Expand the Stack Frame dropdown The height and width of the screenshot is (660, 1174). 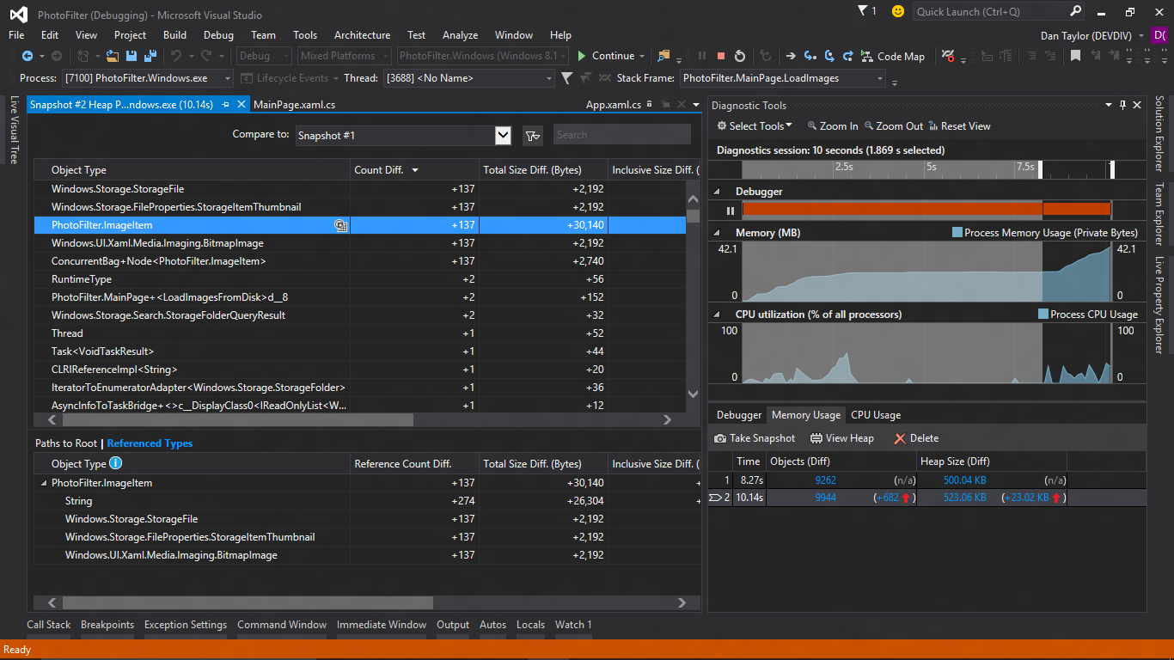[x=880, y=78]
